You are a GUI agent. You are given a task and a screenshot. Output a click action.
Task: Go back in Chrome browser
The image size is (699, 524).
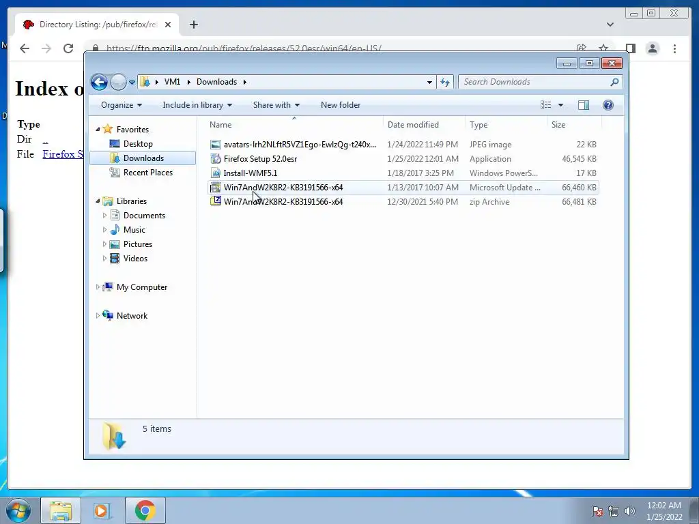pyautogui.click(x=25, y=48)
